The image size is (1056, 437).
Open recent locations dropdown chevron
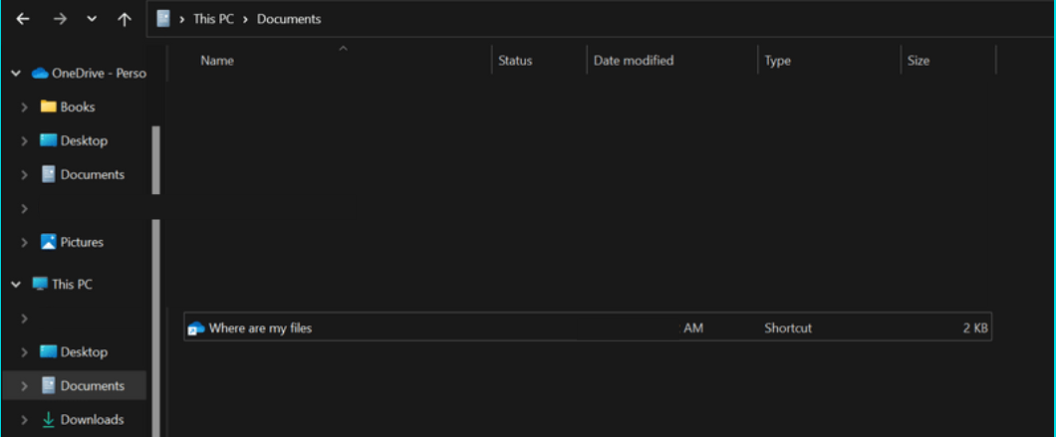(x=93, y=20)
